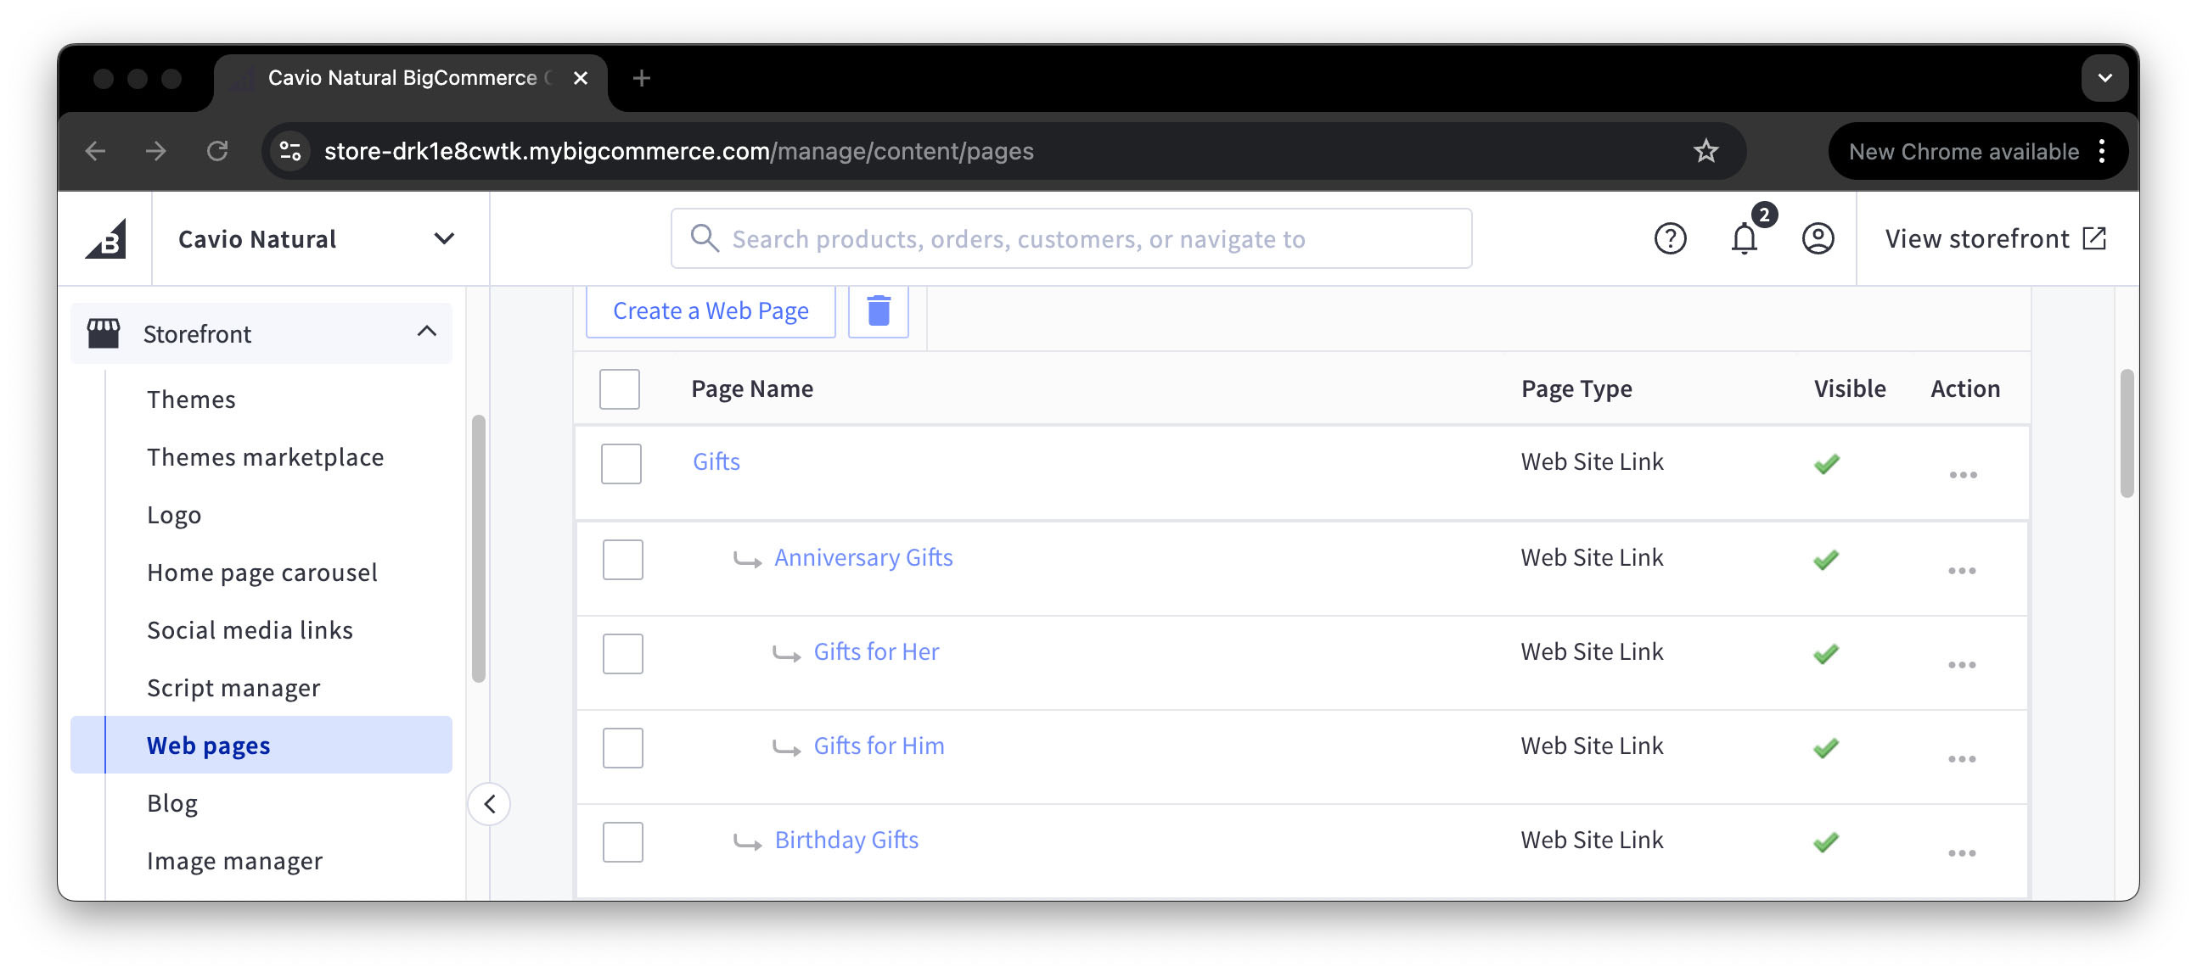Check the select-all checkbox in table header
This screenshot has height=972, width=2197.
(x=619, y=389)
